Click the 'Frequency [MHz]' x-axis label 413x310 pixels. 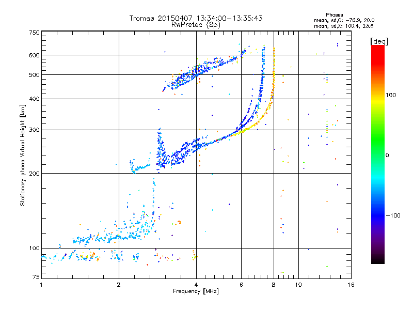click(x=196, y=291)
